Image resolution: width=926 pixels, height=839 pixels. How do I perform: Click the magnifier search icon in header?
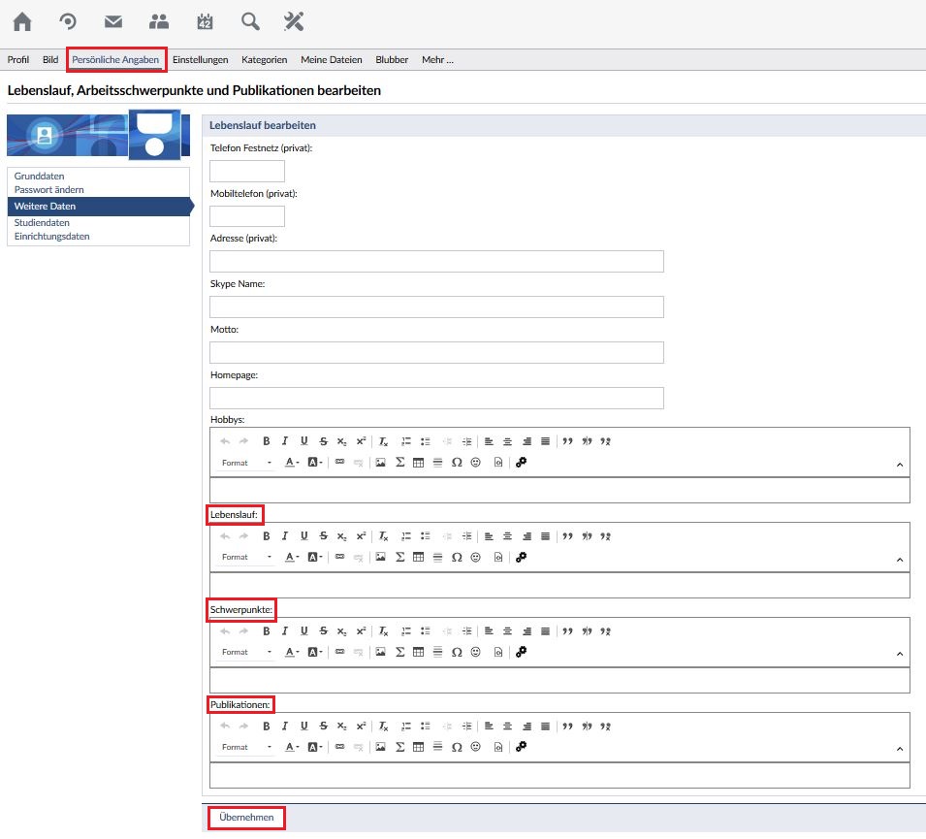250,22
